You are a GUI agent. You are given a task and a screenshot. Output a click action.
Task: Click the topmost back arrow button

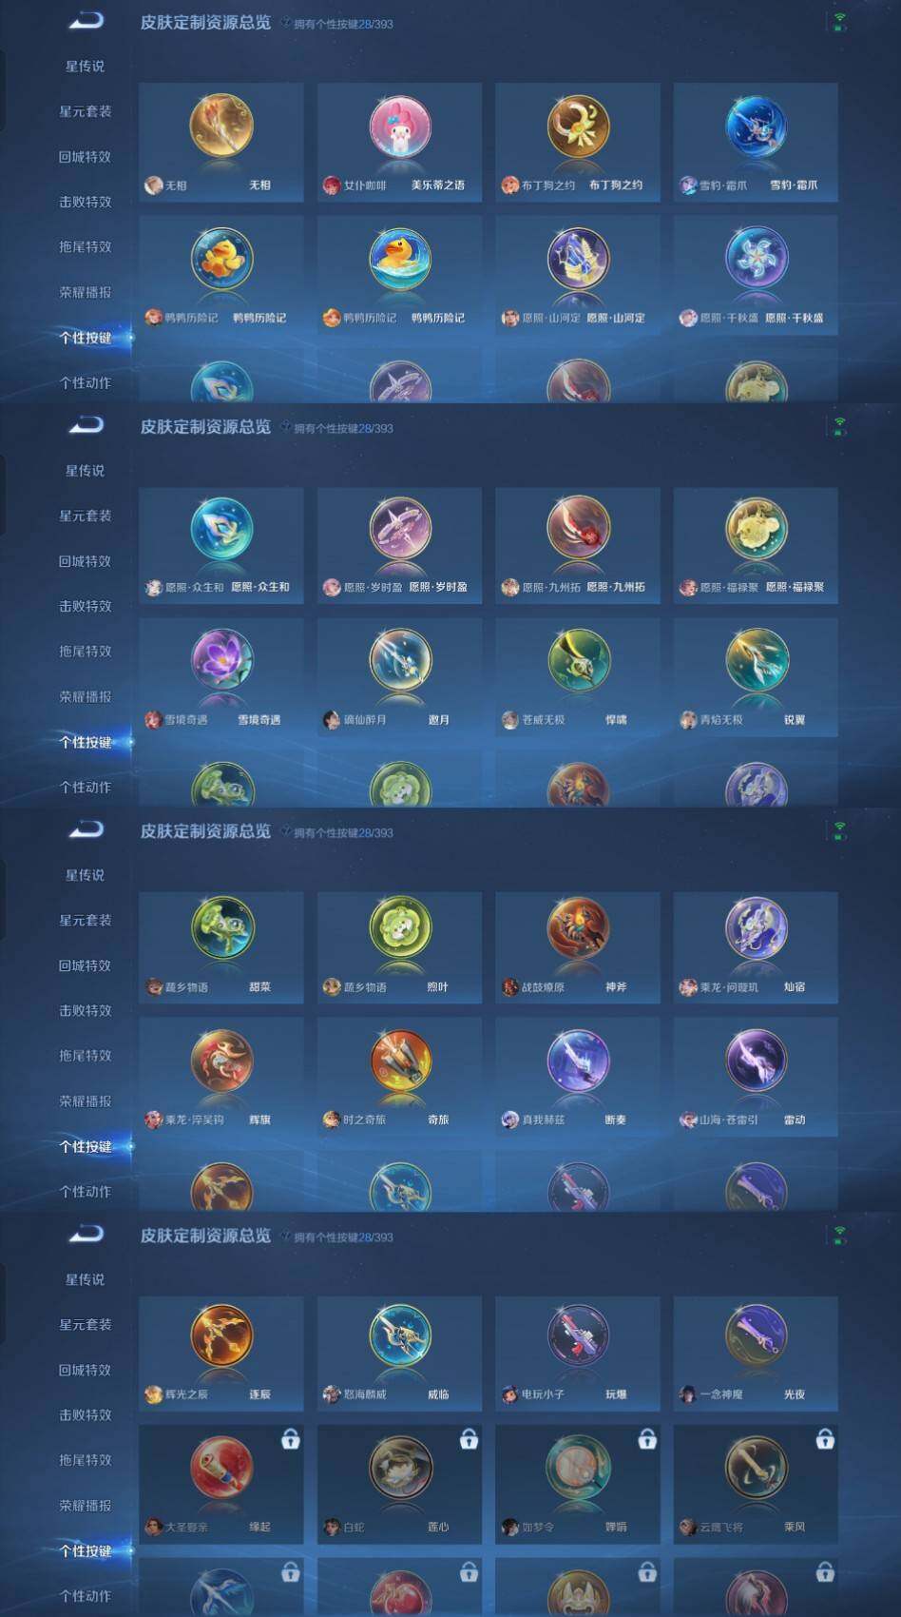86,21
